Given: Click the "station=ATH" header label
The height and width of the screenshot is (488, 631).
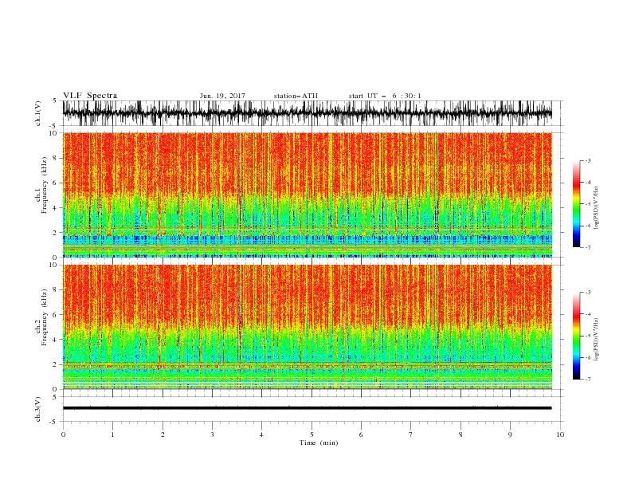Looking at the screenshot, I should coord(296,96).
